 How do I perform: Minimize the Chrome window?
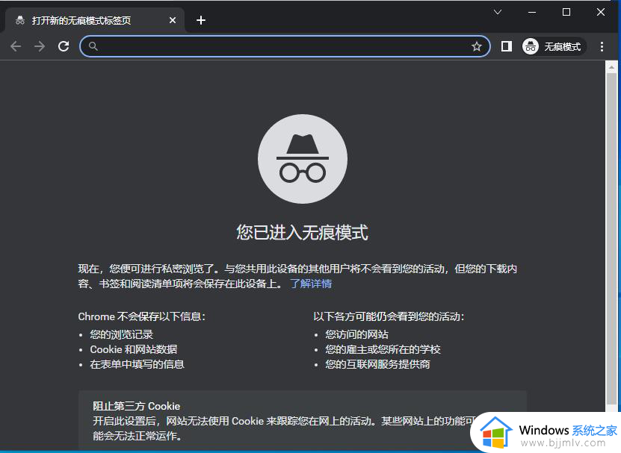(532, 12)
